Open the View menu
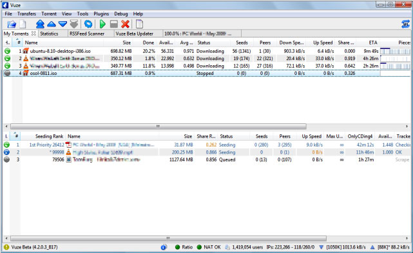 click(x=66, y=14)
